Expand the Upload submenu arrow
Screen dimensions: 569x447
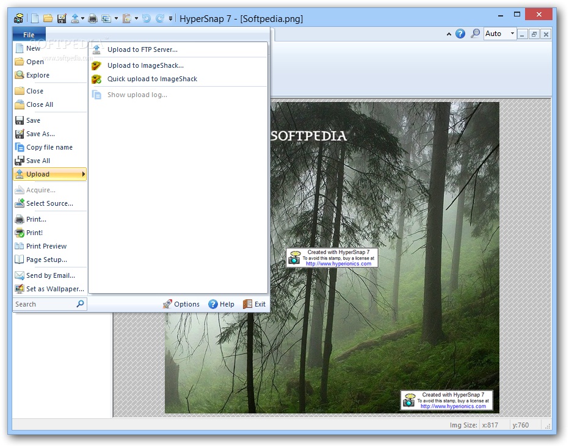(84, 174)
